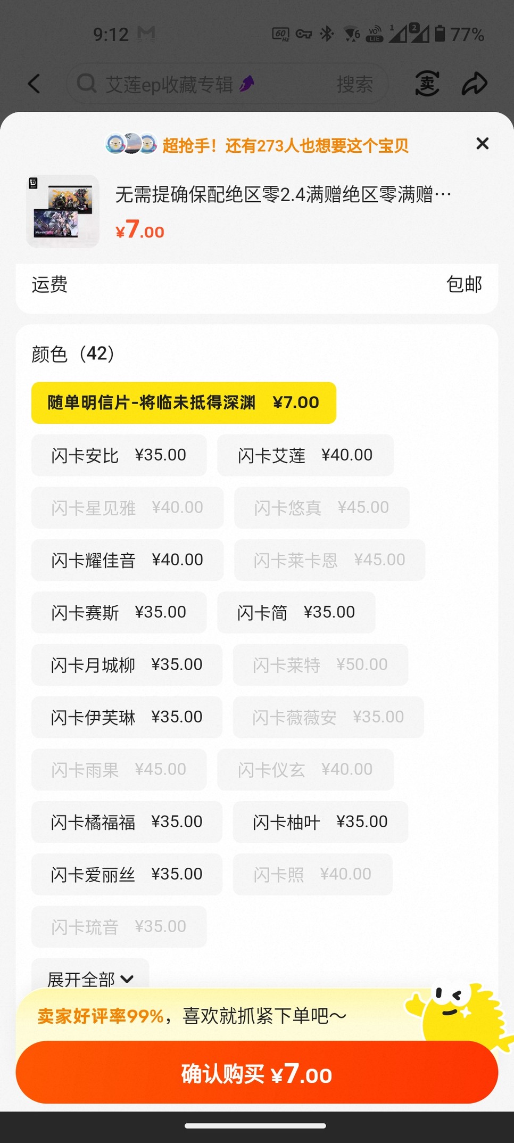Open the seller face icon
The width and height of the screenshot is (514, 1143).
(427, 84)
